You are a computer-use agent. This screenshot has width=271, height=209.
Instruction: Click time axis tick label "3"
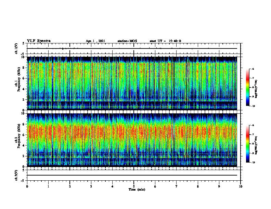click(91, 186)
